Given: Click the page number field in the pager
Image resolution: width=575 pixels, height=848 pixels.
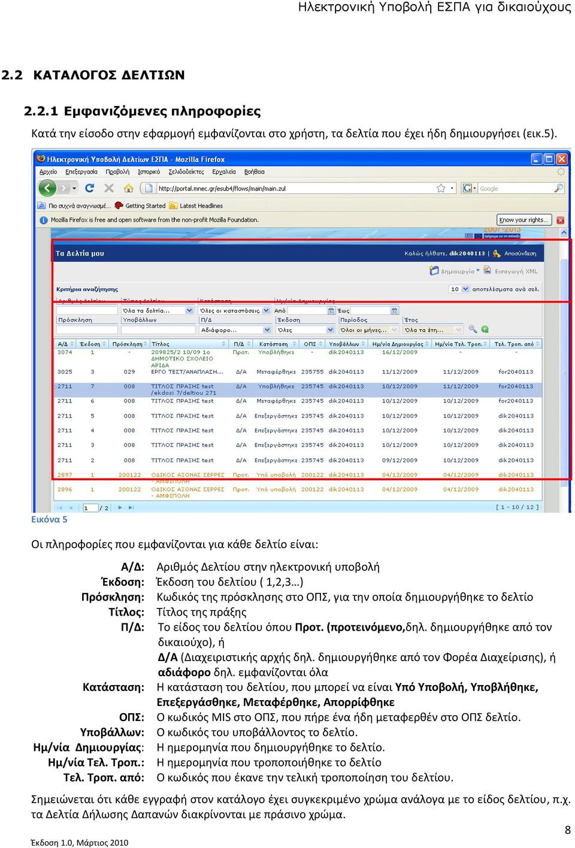Looking at the screenshot, I should pos(90,508).
